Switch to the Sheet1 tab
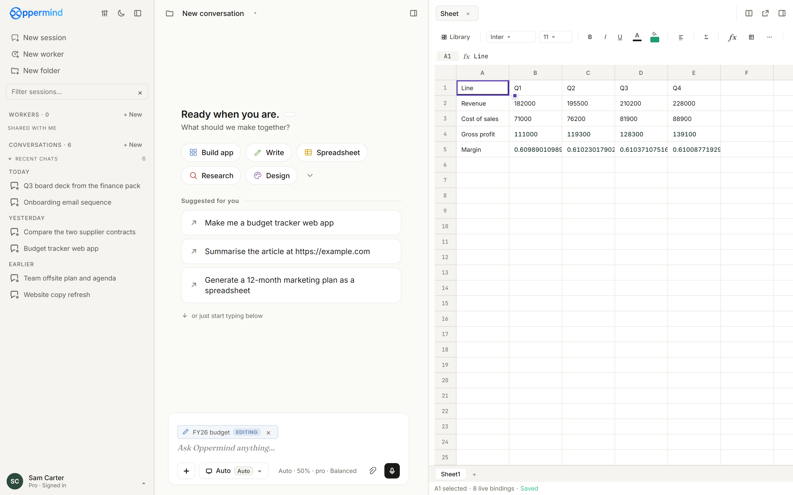The width and height of the screenshot is (793, 495). coord(450,474)
